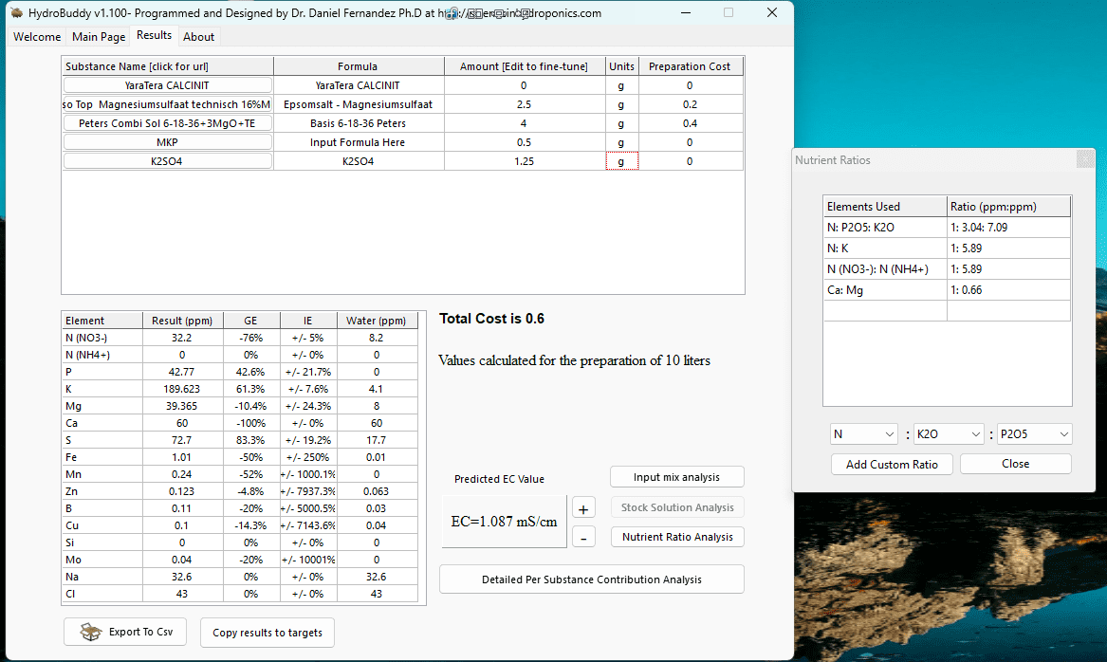Select the Results tab
Image resolution: width=1107 pixels, height=662 pixels.
(154, 35)
